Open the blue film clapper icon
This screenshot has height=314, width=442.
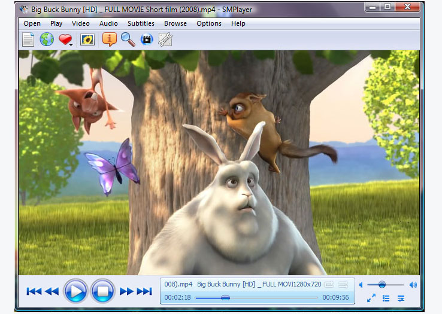(147, 39)
